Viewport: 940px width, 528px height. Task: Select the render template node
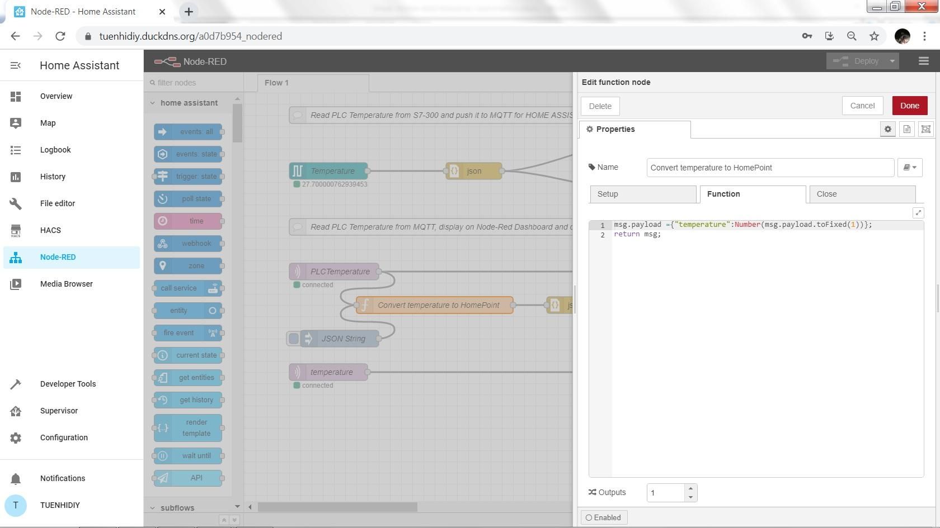coord(187,427)
